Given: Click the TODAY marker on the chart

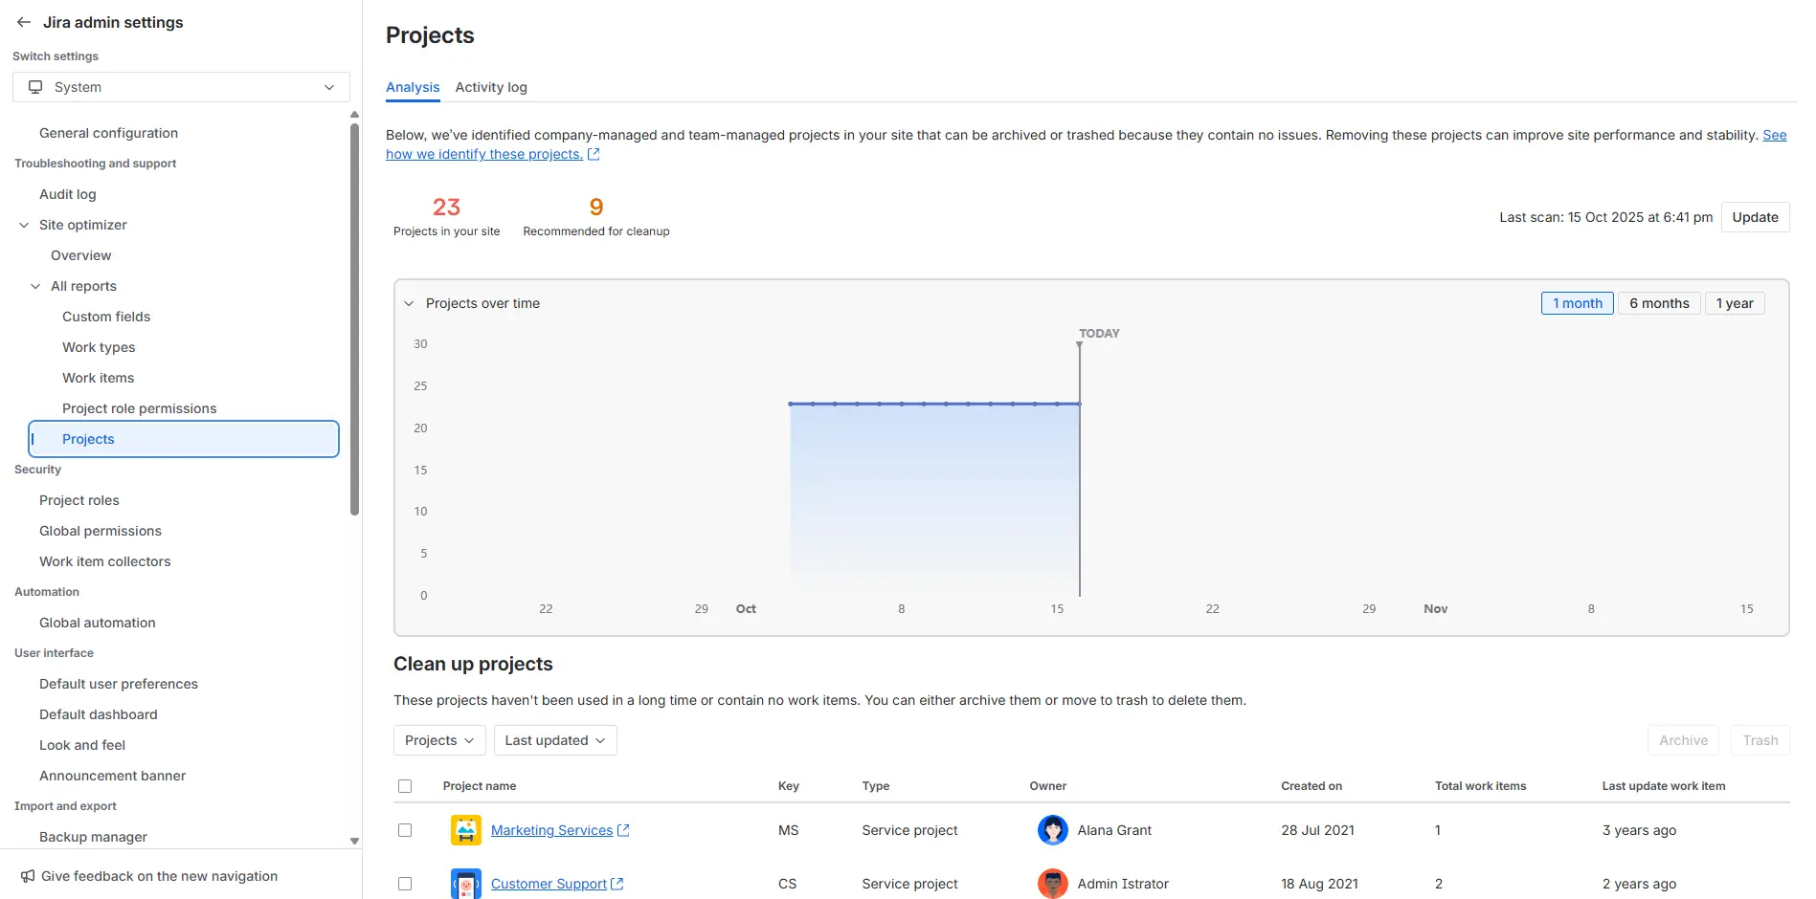Looking at the screenshot, I should (x=1098, y=334).
